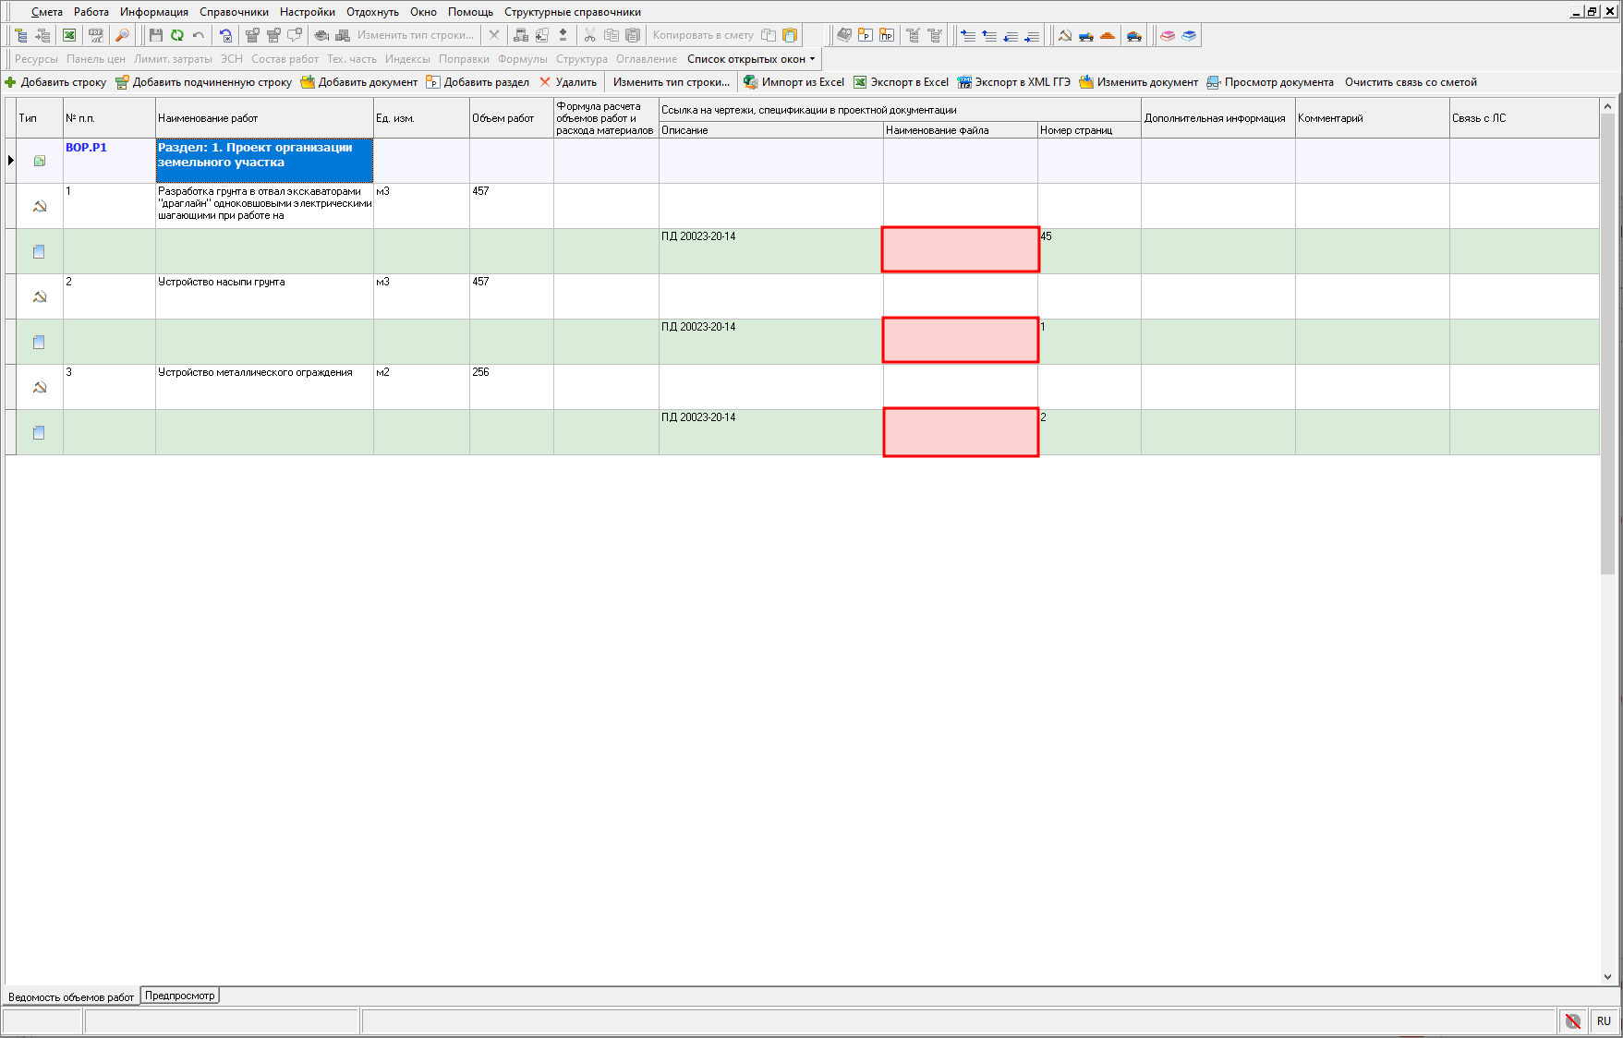Click the Paste clipboard icon
Screen dimensions: 1623x1038
pyautogui.click(x=633, y=35)
